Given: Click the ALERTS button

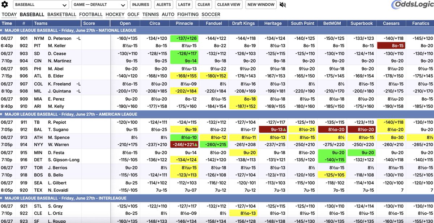Looking at the screenshot, I should (x=163, y=5).
